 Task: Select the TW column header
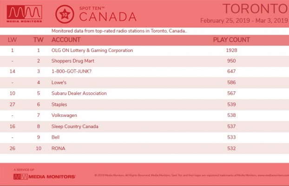pos(39,40)
